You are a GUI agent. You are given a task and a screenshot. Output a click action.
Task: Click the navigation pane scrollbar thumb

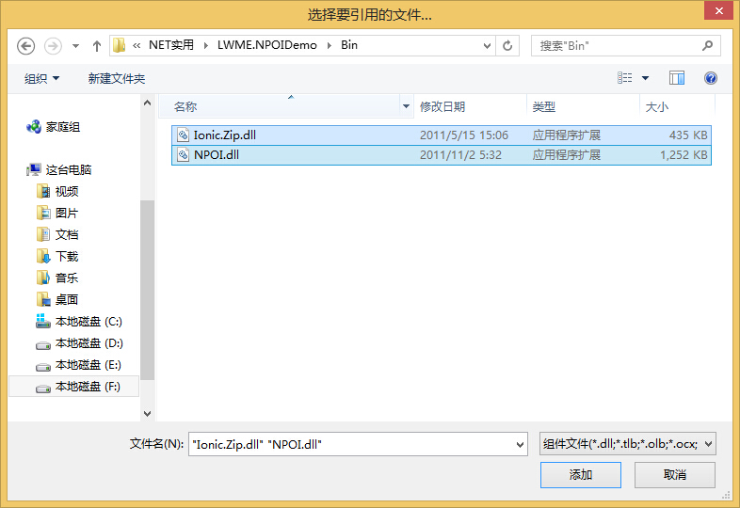tap(147, 290)
